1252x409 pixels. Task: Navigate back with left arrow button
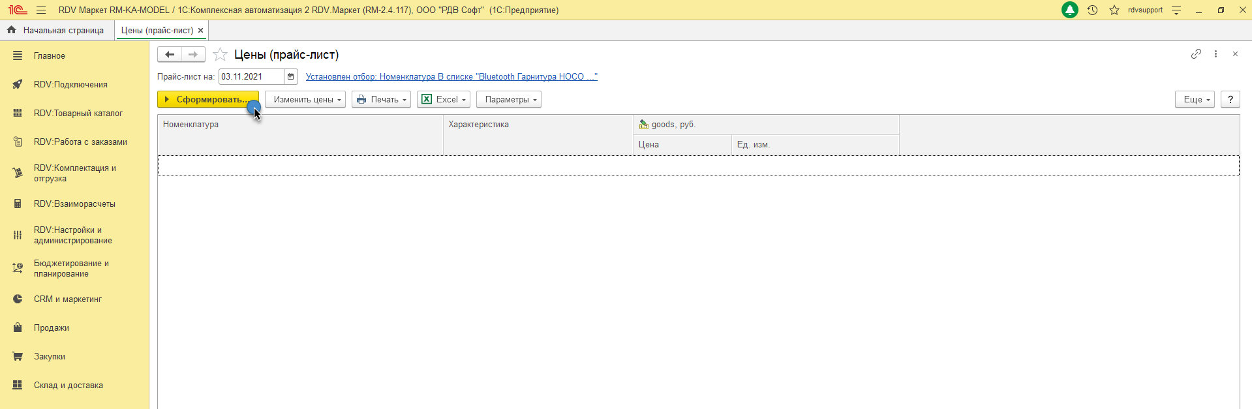[x=170, y=54]
